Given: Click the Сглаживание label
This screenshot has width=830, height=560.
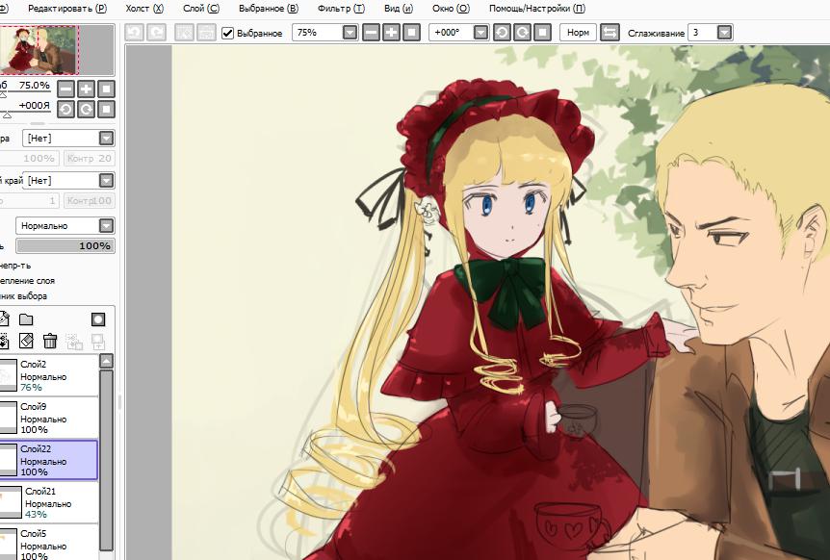Looking at the screenshot, I should tap(656, 33).
